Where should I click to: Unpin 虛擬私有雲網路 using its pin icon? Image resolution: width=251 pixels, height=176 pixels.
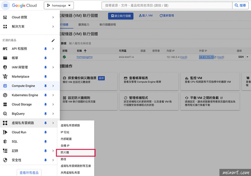click(x=45, y=123)
